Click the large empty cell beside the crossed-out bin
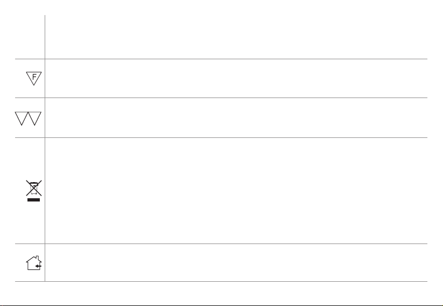443x306 pixels. pos(236,191)
